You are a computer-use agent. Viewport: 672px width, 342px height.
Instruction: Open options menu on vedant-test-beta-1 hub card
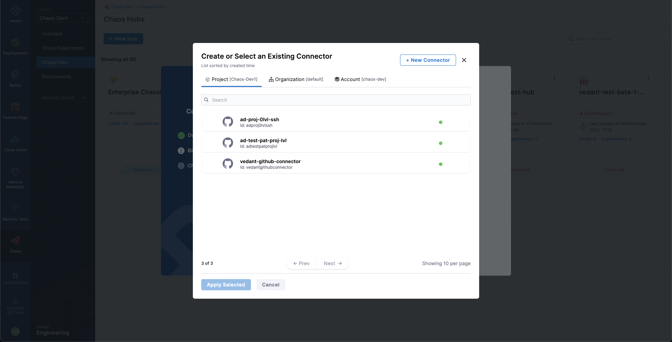click(648, 78)
